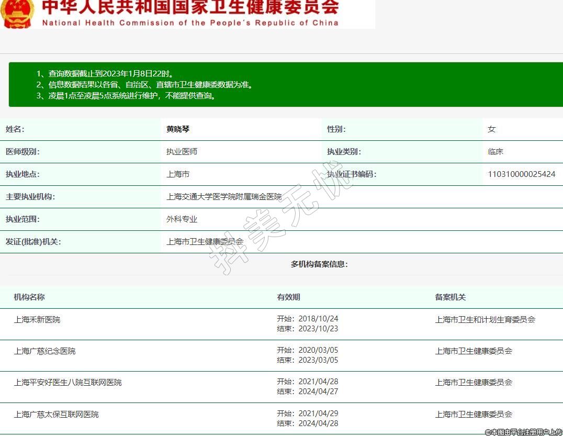The height and width of the screenshot is (436, 563).
Task: Click the English National Health Commission subtitle
Action: tap(190, 23)
